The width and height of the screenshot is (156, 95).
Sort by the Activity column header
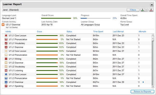8,32
